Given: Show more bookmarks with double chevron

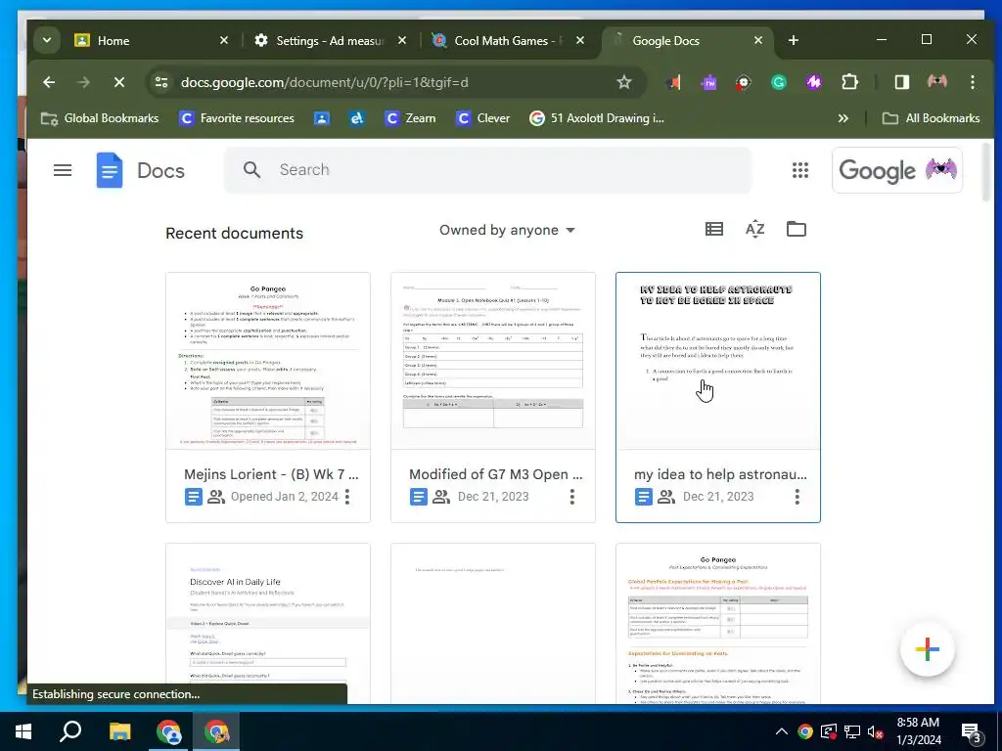Looking at the screenshot, I should click(843, 118).
